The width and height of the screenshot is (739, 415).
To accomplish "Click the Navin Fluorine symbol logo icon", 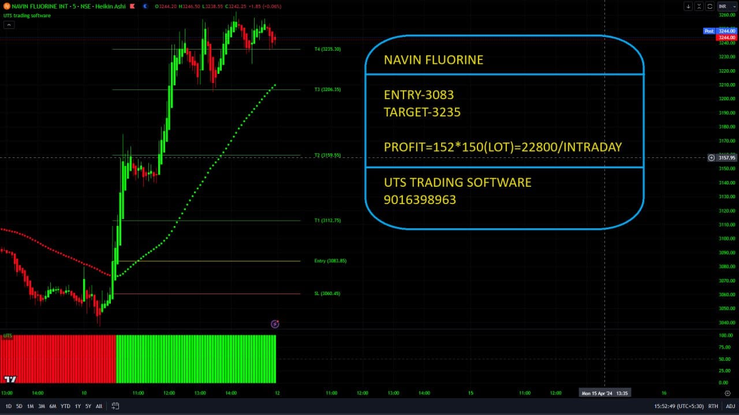I will point(7,6).
